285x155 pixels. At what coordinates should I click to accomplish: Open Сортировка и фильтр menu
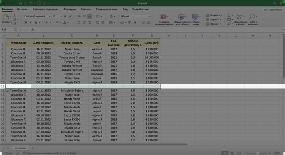click(240, 20)
